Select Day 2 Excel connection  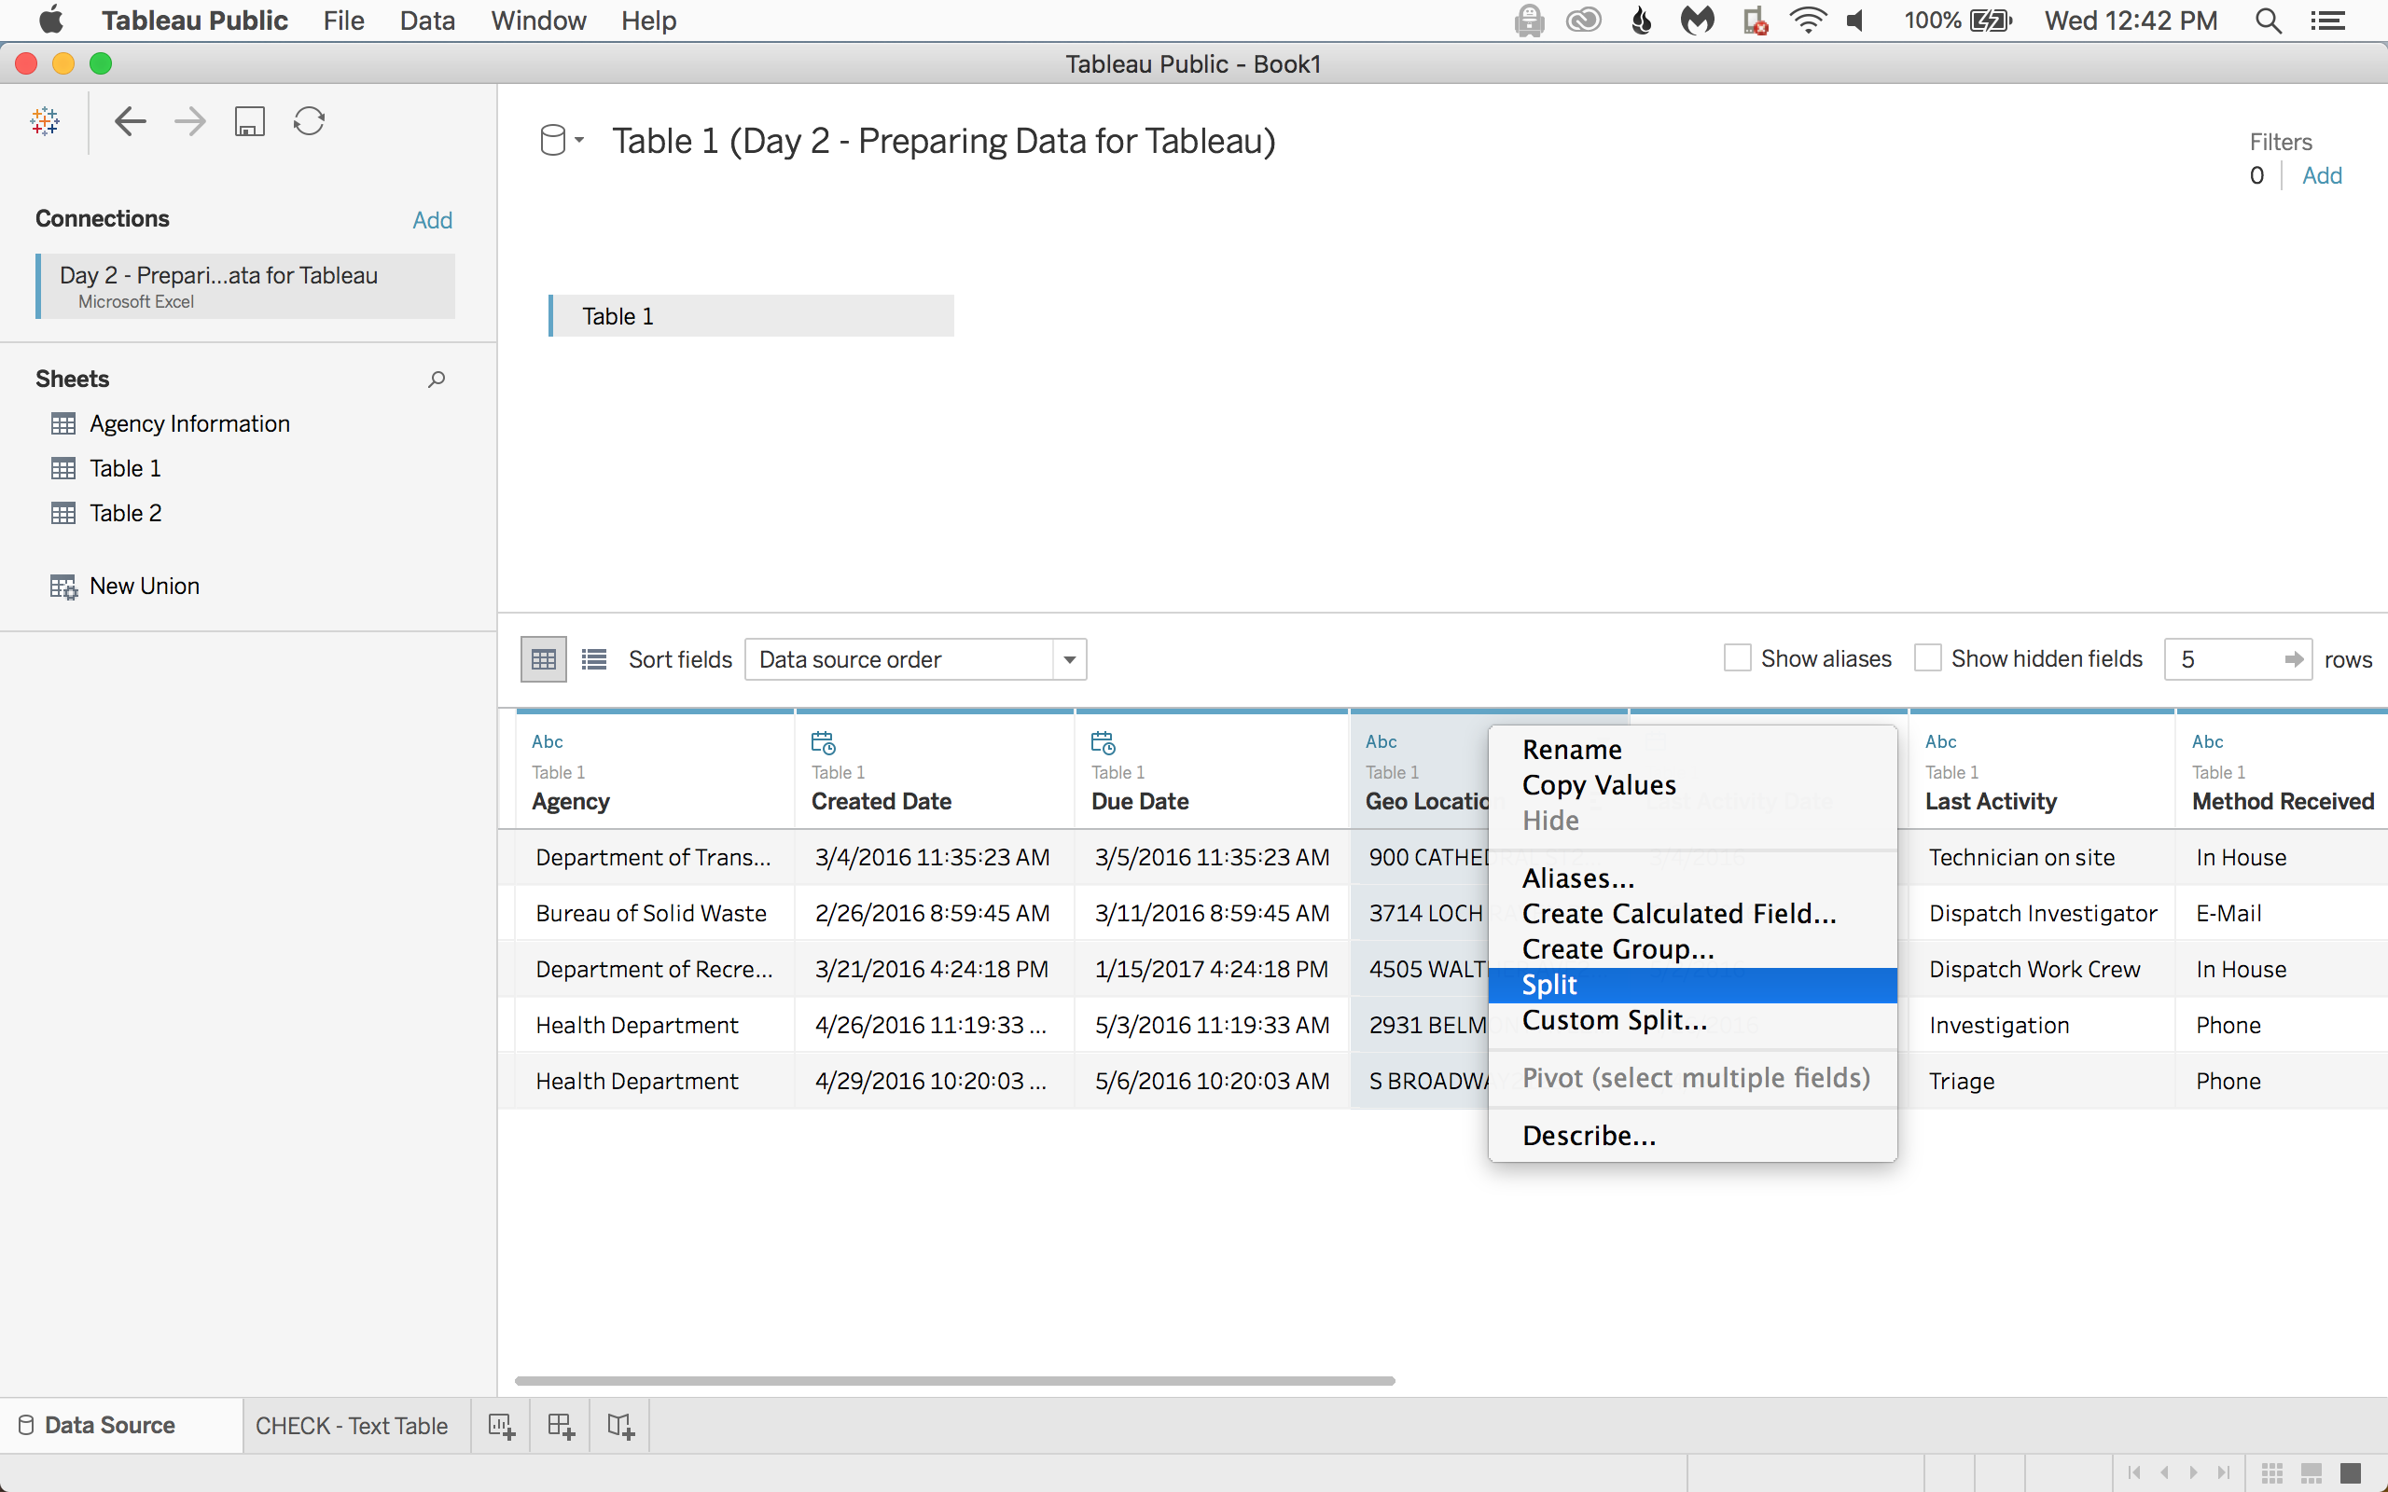click(x=245, y=286)
